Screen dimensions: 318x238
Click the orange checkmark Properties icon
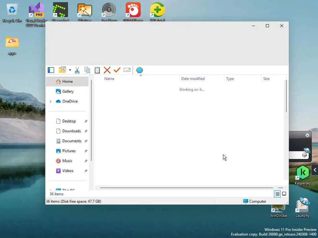point(117,70)
